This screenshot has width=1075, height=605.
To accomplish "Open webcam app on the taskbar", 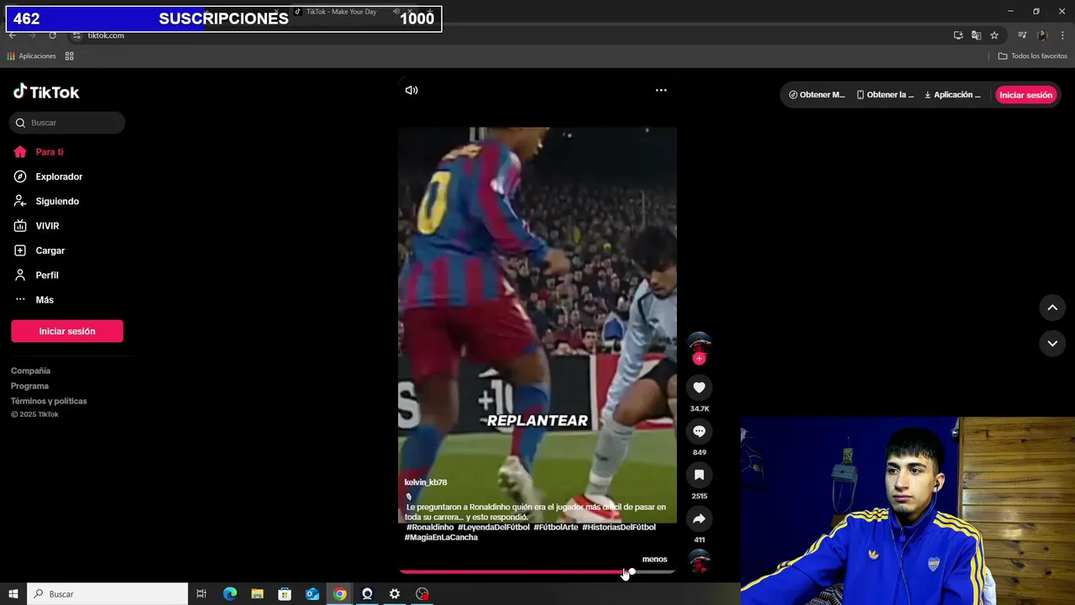I will pyautogui.click(x=367, y=594).
